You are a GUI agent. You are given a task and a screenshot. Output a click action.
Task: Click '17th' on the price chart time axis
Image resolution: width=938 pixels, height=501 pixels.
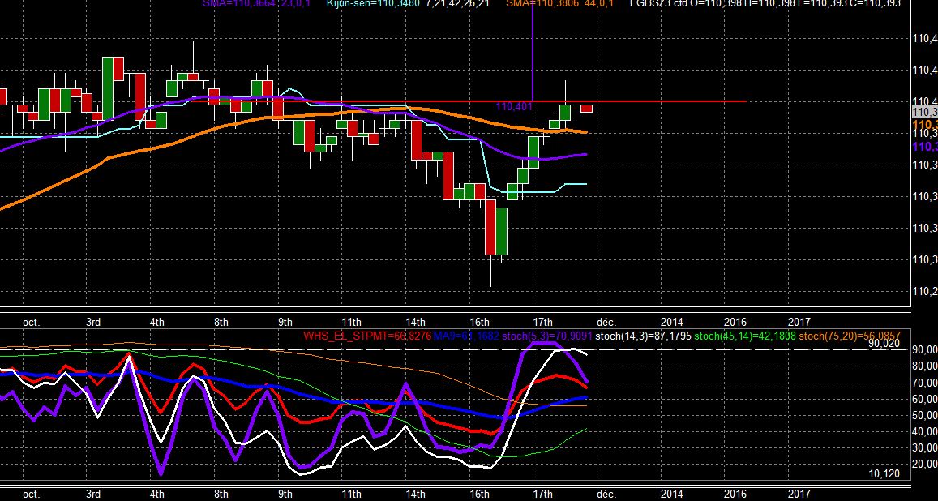(542, 322)
